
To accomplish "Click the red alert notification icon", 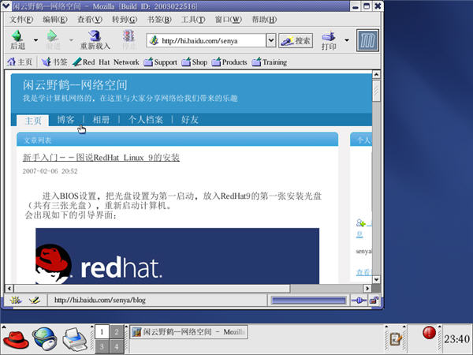I will click(429, 333).
